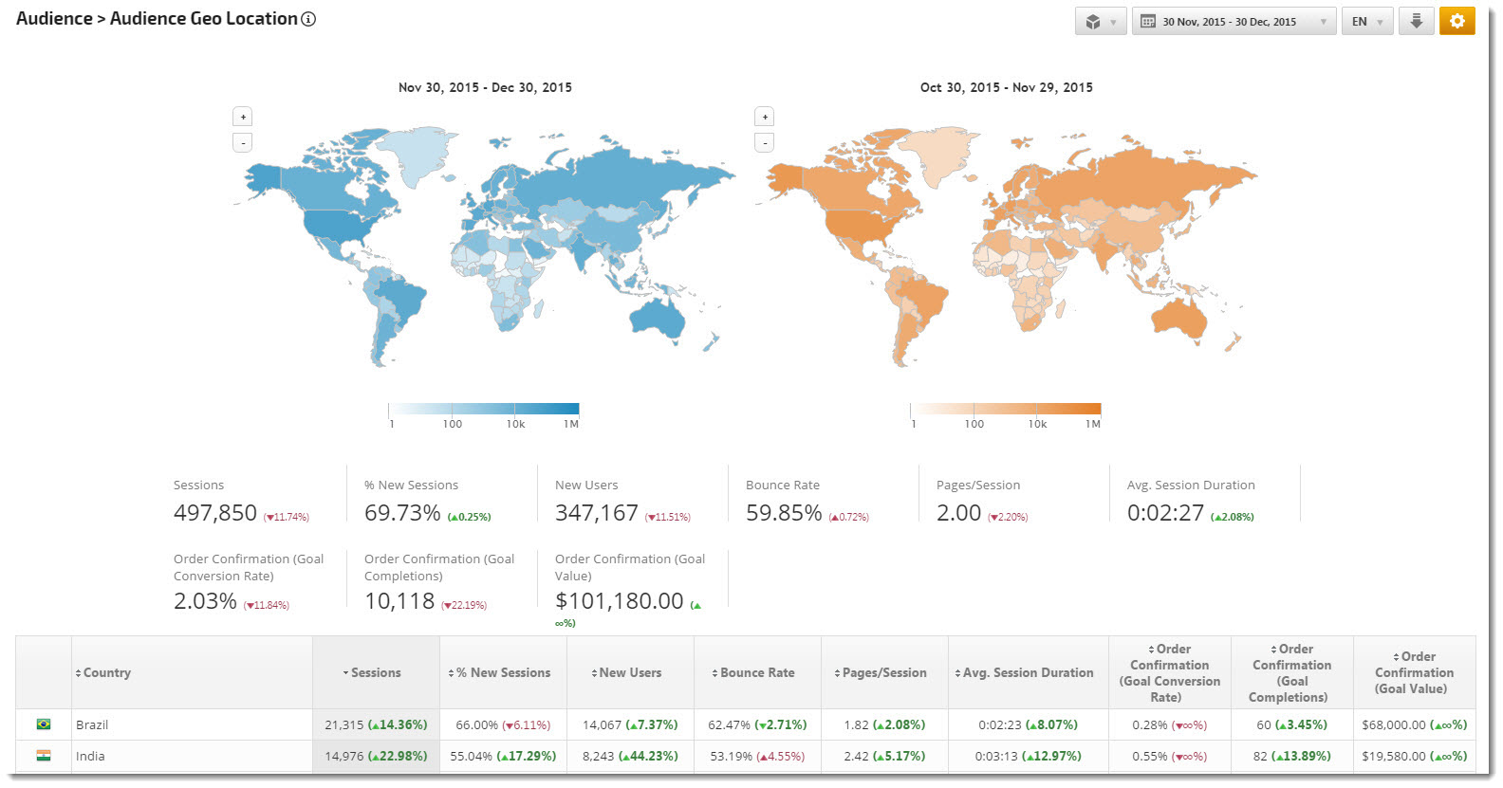The height and width of the screenshot is (788, 1503).
Task: Click the download export arrow icon
Action: (1416, 21)
